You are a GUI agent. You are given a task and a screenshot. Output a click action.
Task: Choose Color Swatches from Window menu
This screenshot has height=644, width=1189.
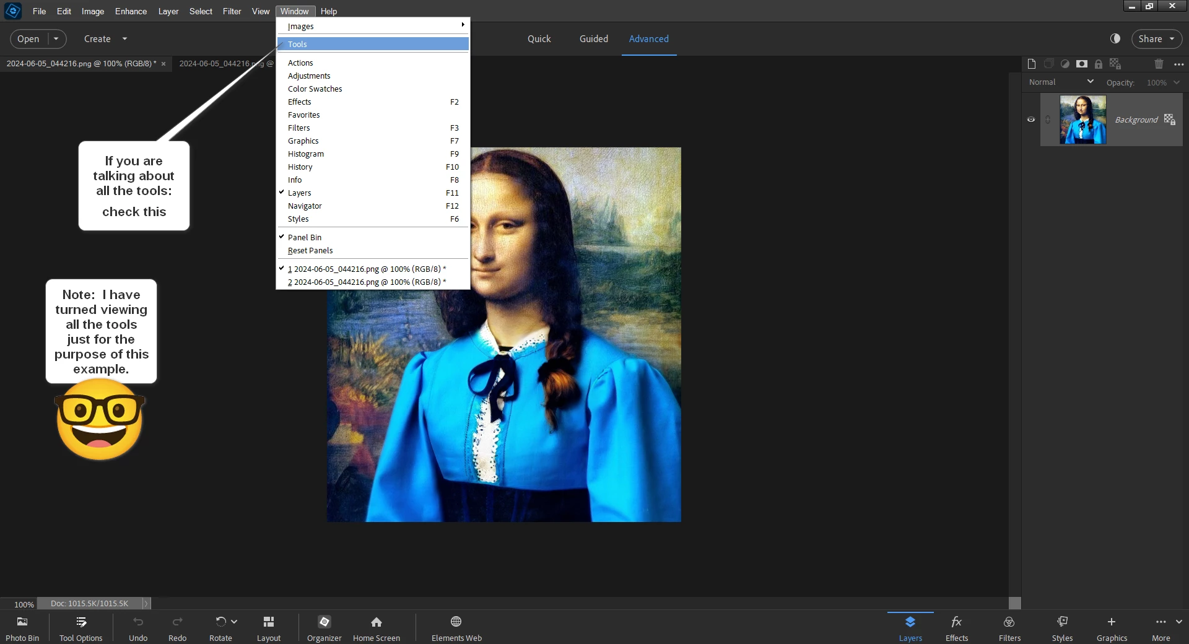click(x=373, y=89)
